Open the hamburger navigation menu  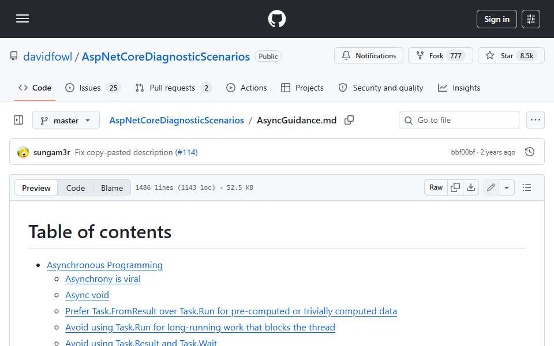(x=23, y=18)
